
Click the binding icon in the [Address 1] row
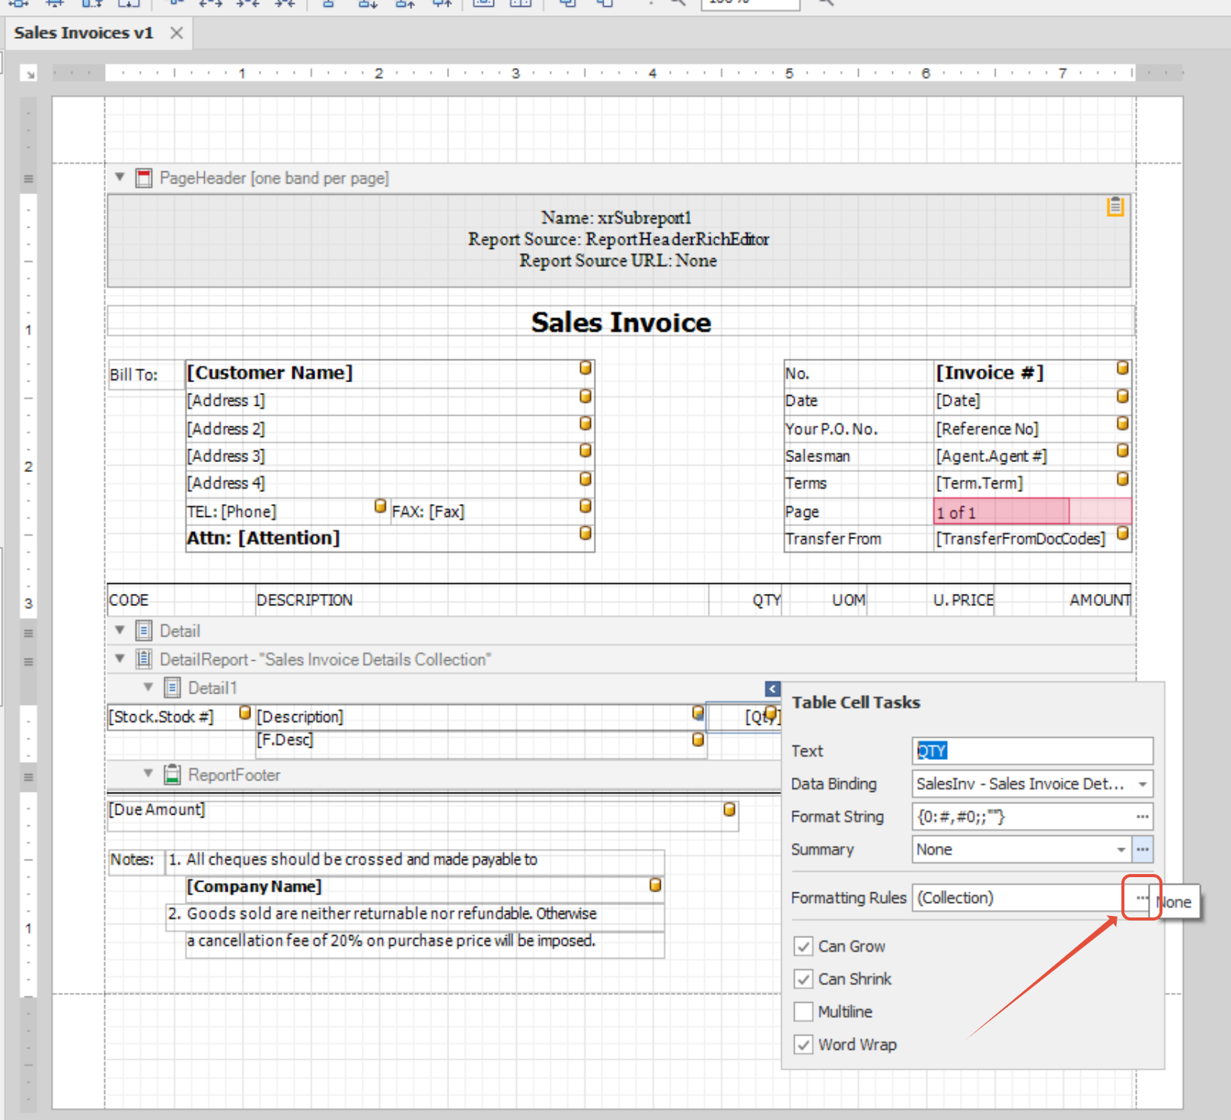[585, 396]
